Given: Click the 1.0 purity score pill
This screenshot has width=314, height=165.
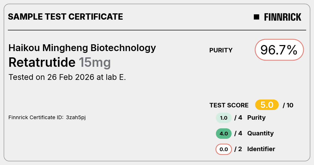Looking at the screenshot, I should coord(223,118).
